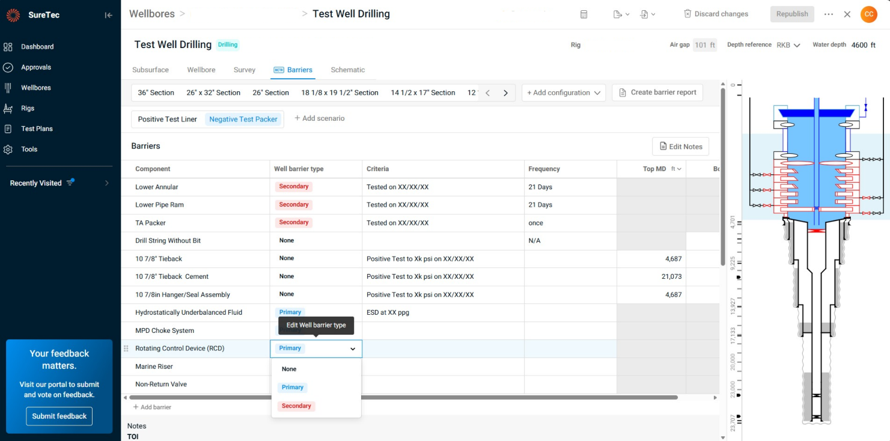Open the calculator icon in top toolbar
This screenshot has height=441, width=890.
[x=584, y=14]
